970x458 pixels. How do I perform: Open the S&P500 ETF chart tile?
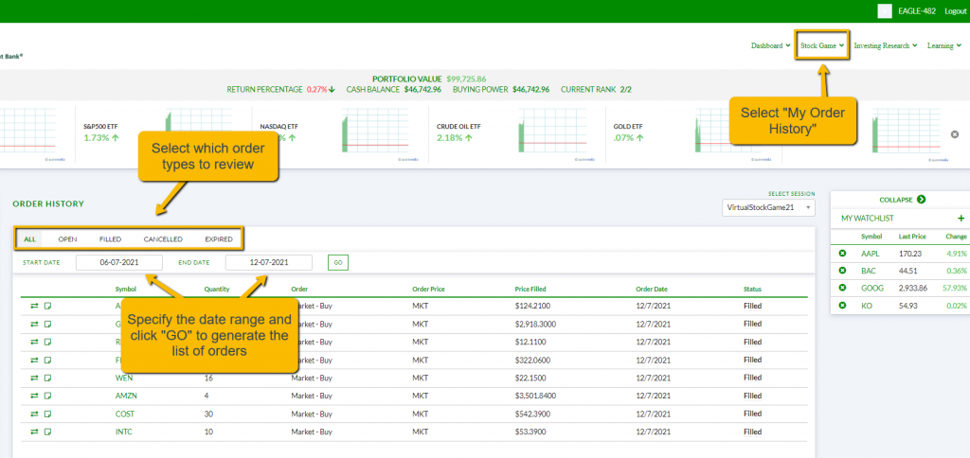click(x=163, y=134)
